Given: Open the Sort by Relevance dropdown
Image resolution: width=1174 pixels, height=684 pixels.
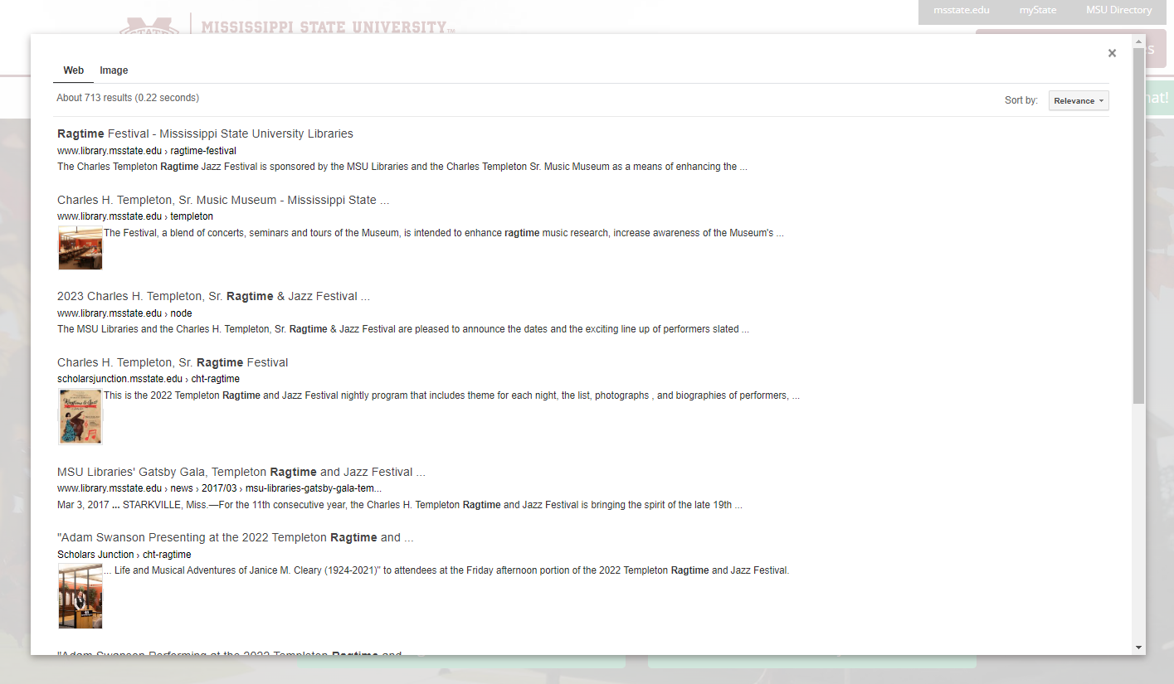Looking at the screenshot, I should (x=1079, y=100).
